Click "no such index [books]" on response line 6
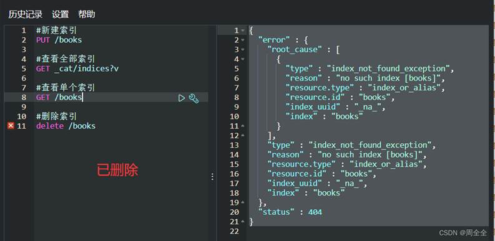The height and width of the screenshot is (241, 495). click(x=388, y=78)
